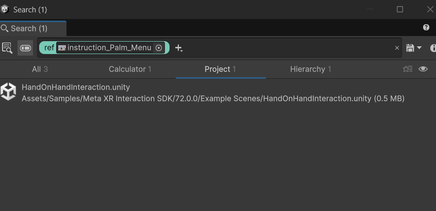Click the empty search text field area
This screenshot has height=211, width=436.
288,48
